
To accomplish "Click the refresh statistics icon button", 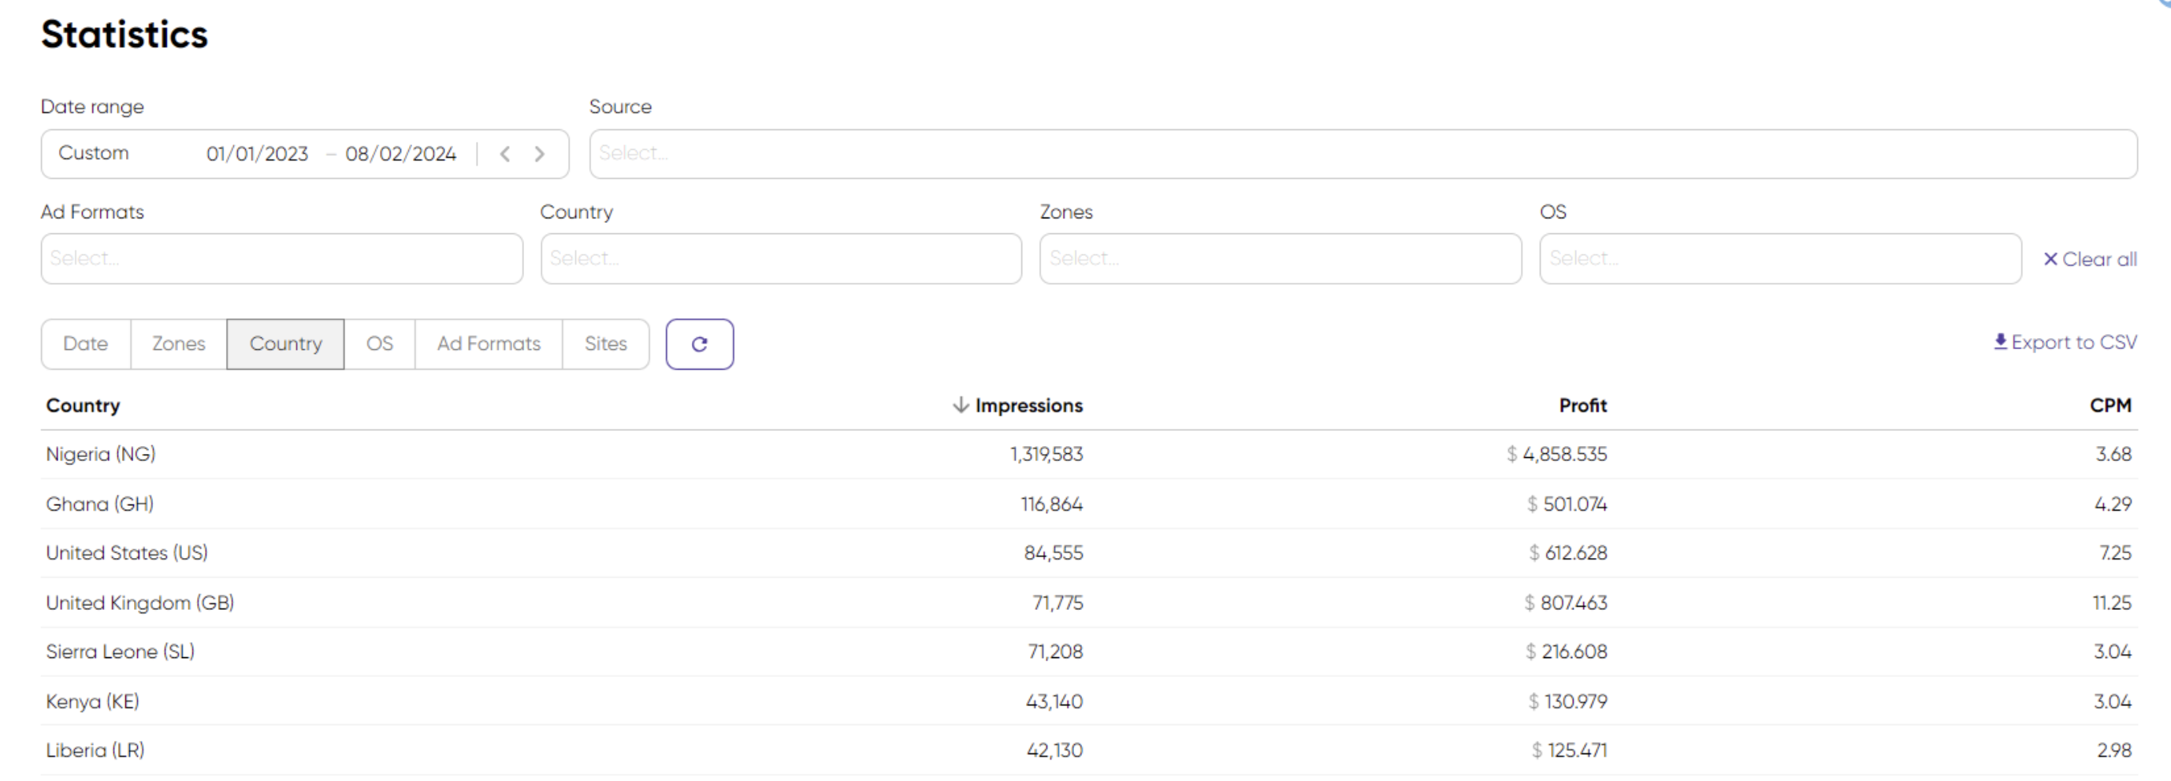I will 699,344.
